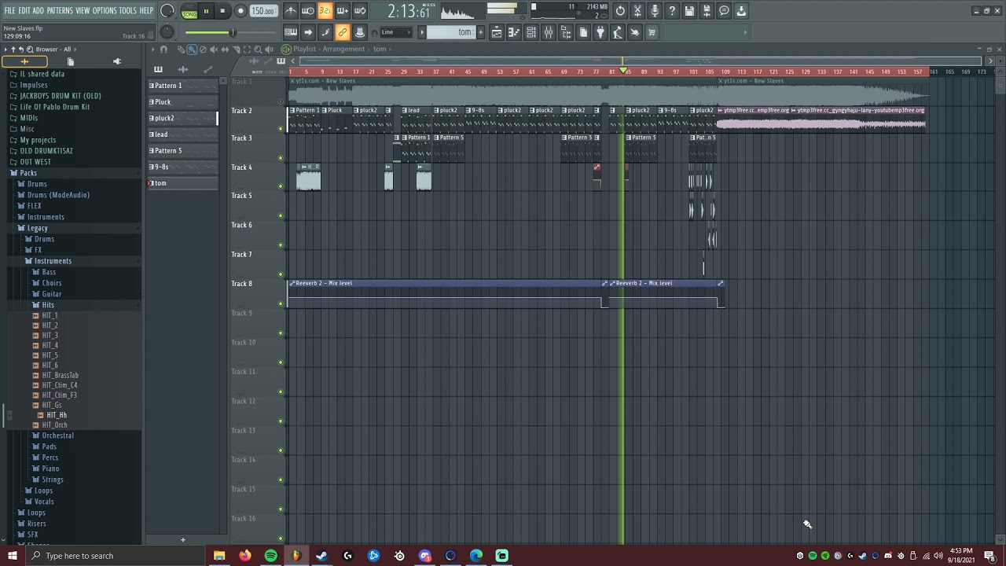Pause playback with the pause button
Screen dimensions: 1006x566
pyautogui.click(x=206, y=11)
